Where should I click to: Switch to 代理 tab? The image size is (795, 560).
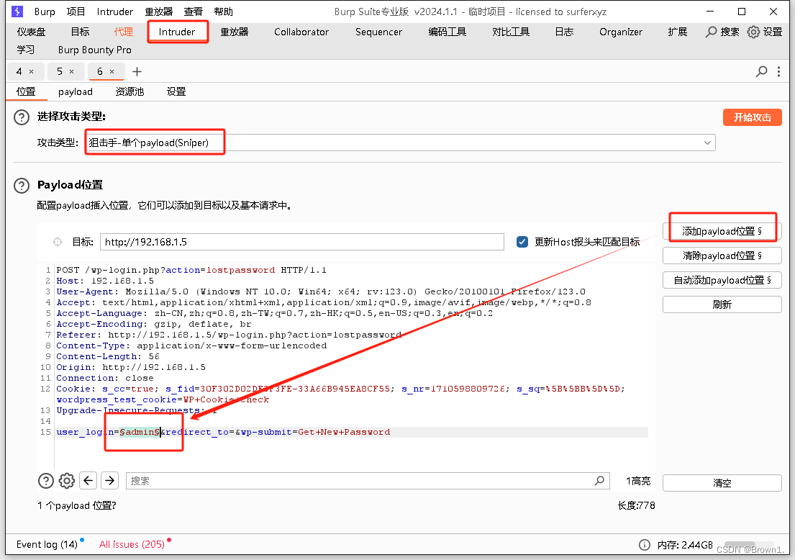123,32
